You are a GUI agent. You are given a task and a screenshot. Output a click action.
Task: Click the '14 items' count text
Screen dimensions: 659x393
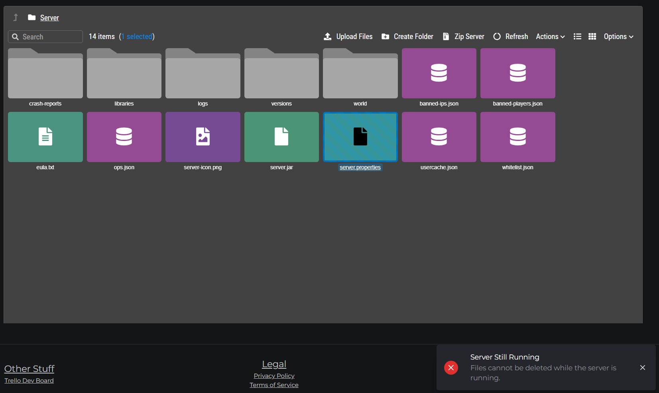pos(102,37)
